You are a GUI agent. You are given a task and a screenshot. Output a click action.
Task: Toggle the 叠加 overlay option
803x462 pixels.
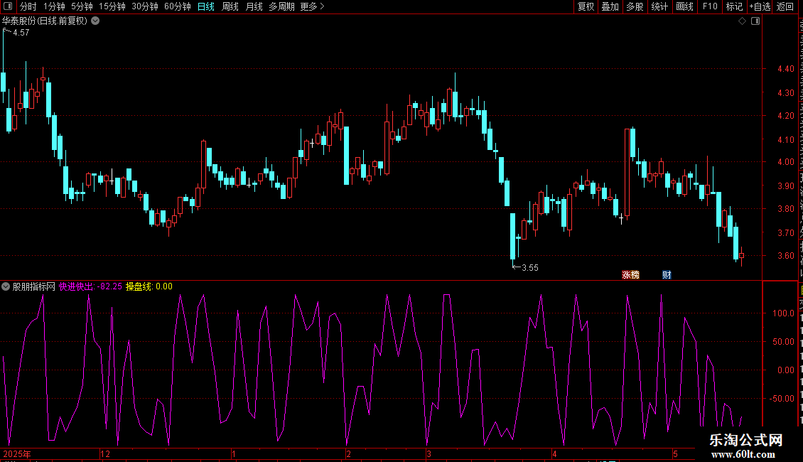[610, 6]
